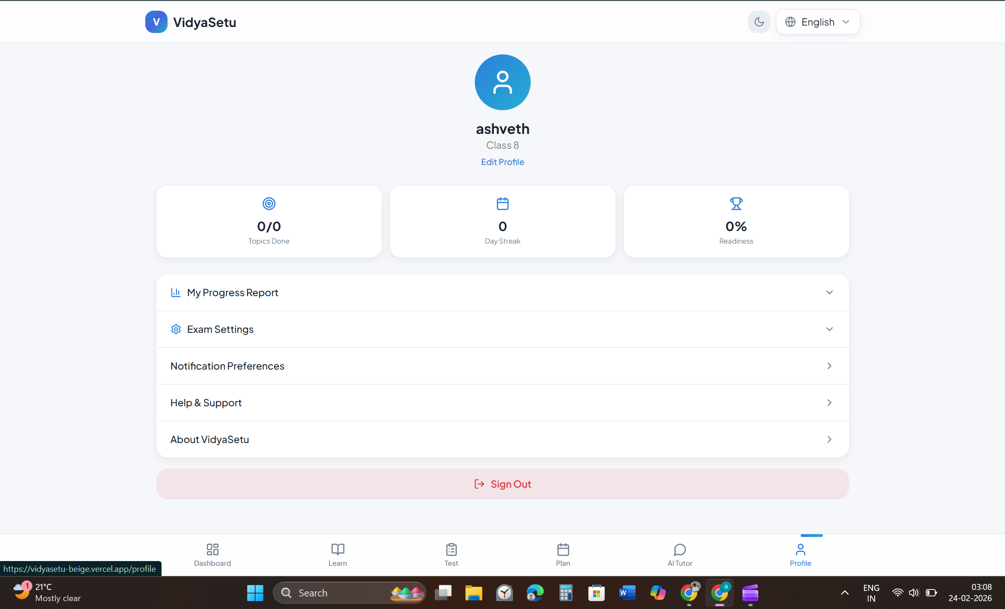1005x609 pixels.
Task: Click the Day Streak calendar icon
Action: [x=502, y=204]
